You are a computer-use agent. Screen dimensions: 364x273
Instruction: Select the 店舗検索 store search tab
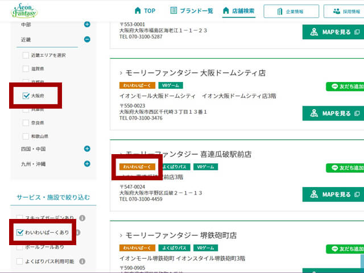pyautogui.click(x=239, y=11)
